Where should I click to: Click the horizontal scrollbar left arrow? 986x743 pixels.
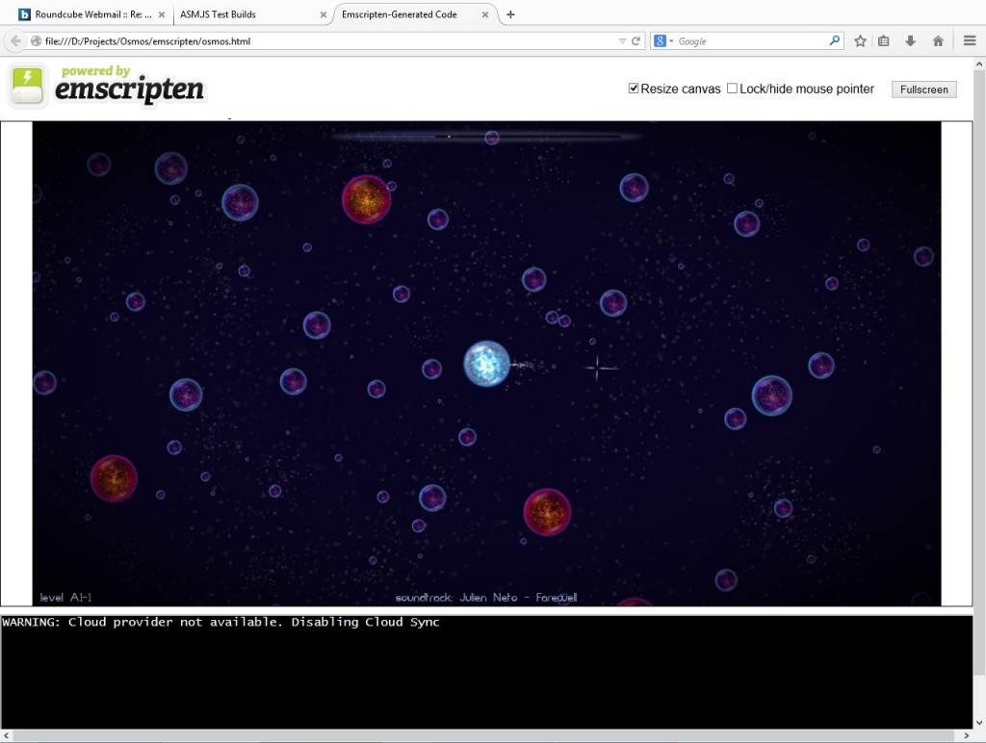coord(7,735)
